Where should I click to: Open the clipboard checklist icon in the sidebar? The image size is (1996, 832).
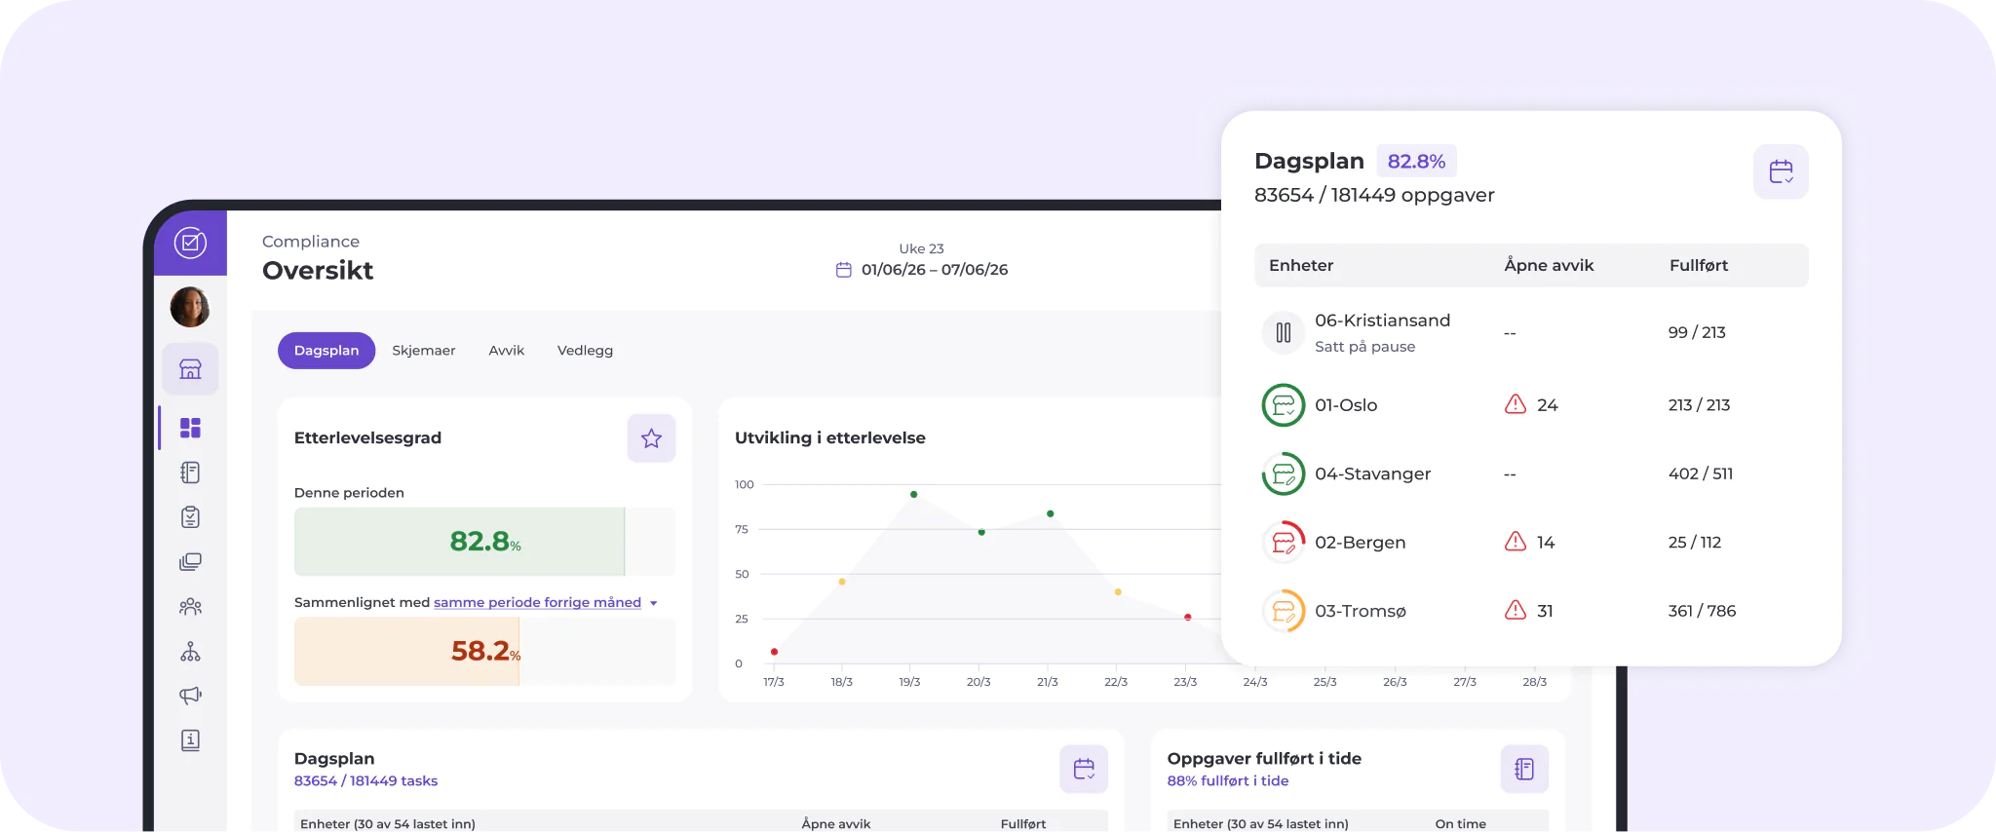tap(190, 517)
